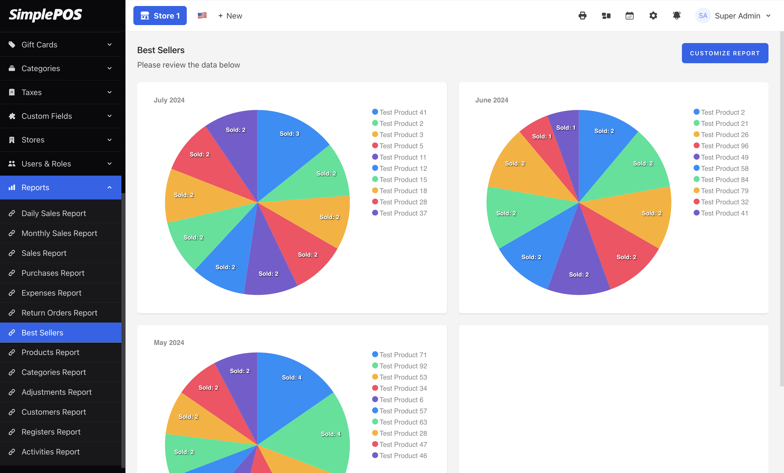Open settings gear icon
784x473 pixels.
(x=653, y=16)
